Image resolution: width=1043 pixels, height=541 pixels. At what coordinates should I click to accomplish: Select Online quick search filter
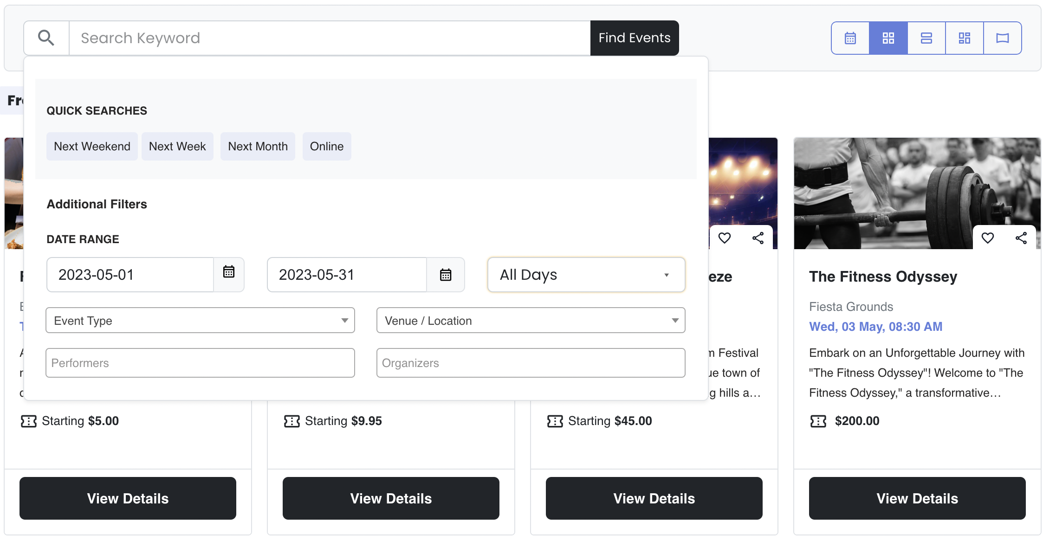pyautogui.click(x=327, y=146)
